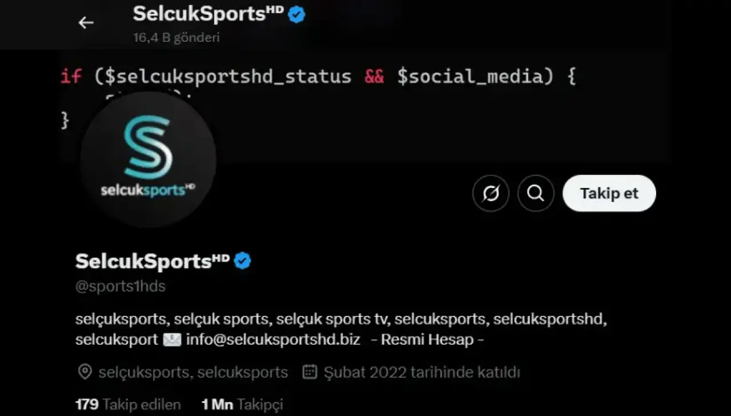Click the selçuksports, selcuksports location text

[x=193, y=373]
